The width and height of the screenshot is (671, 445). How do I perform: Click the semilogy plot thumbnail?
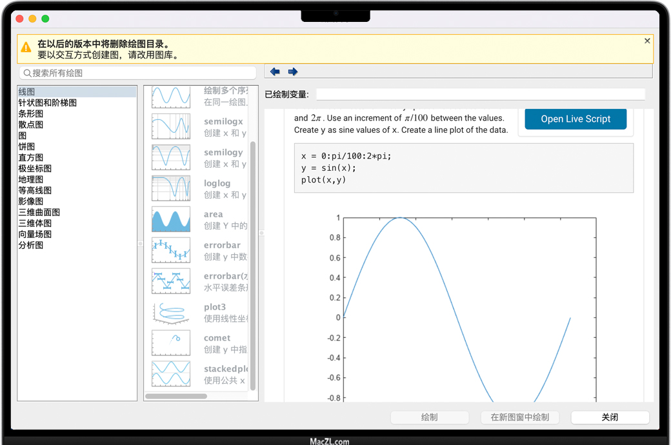(171, 157)
